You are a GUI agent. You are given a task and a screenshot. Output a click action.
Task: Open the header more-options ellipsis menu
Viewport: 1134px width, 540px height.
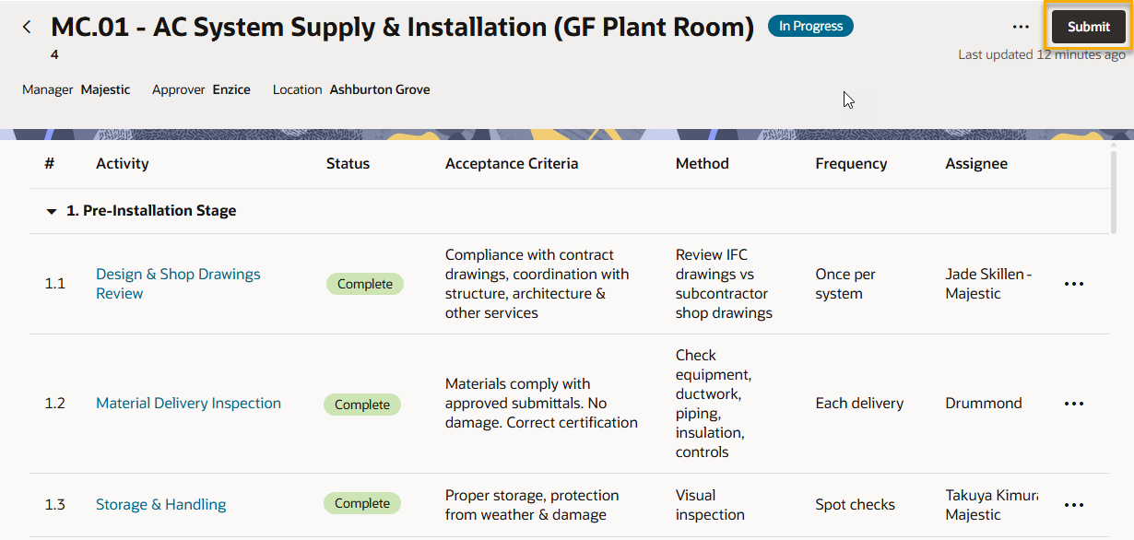pos(1021,27)
